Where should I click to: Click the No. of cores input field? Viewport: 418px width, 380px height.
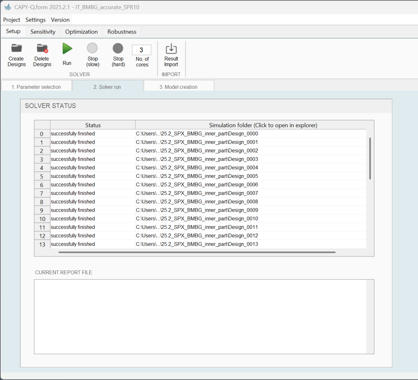(x=142, y=50)
